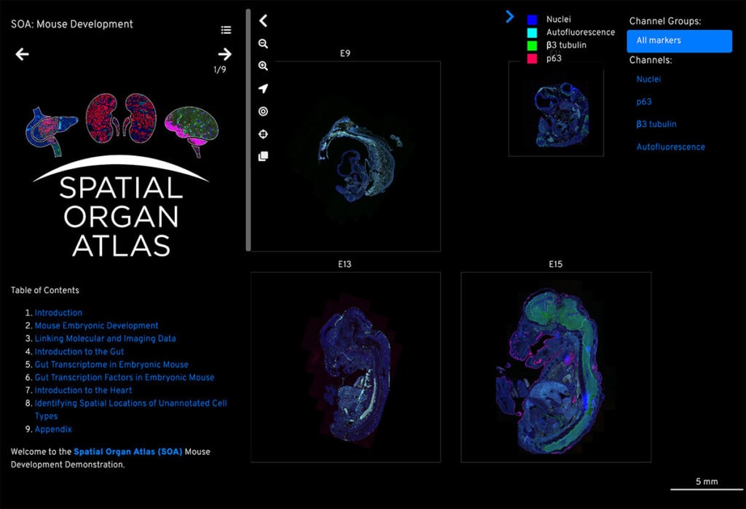Open the table of contents list icon

point(226,30)
